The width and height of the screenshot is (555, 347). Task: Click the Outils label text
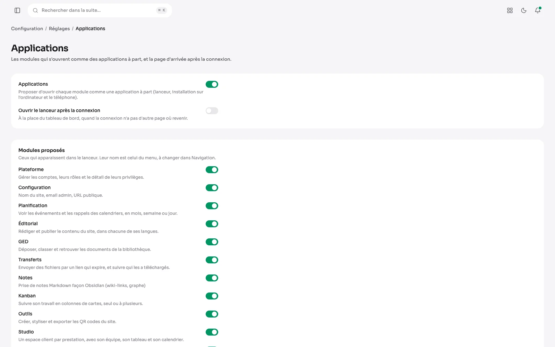(x=25, y=314)
